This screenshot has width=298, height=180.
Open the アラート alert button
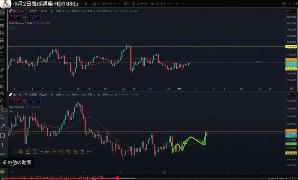tap(139, 3)
